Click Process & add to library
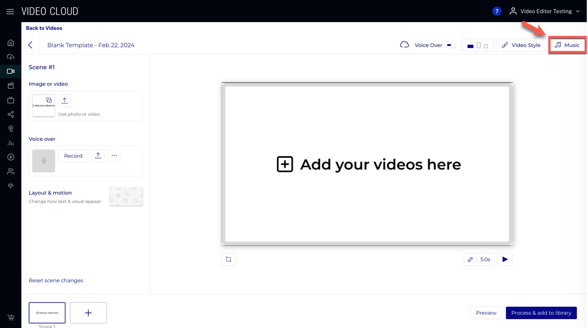 coord(541,313)
